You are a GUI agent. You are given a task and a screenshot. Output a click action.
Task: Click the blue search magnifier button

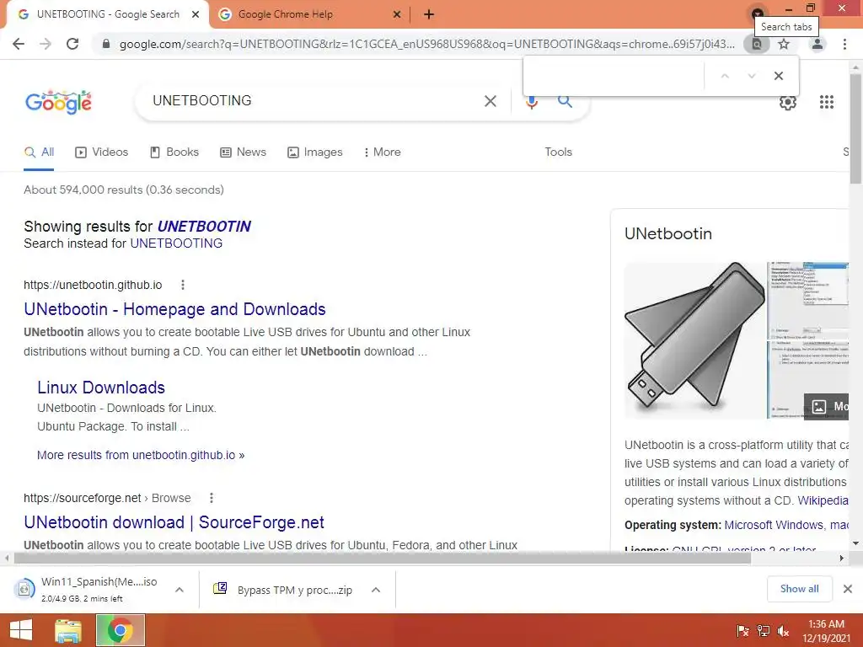[565, 101]
